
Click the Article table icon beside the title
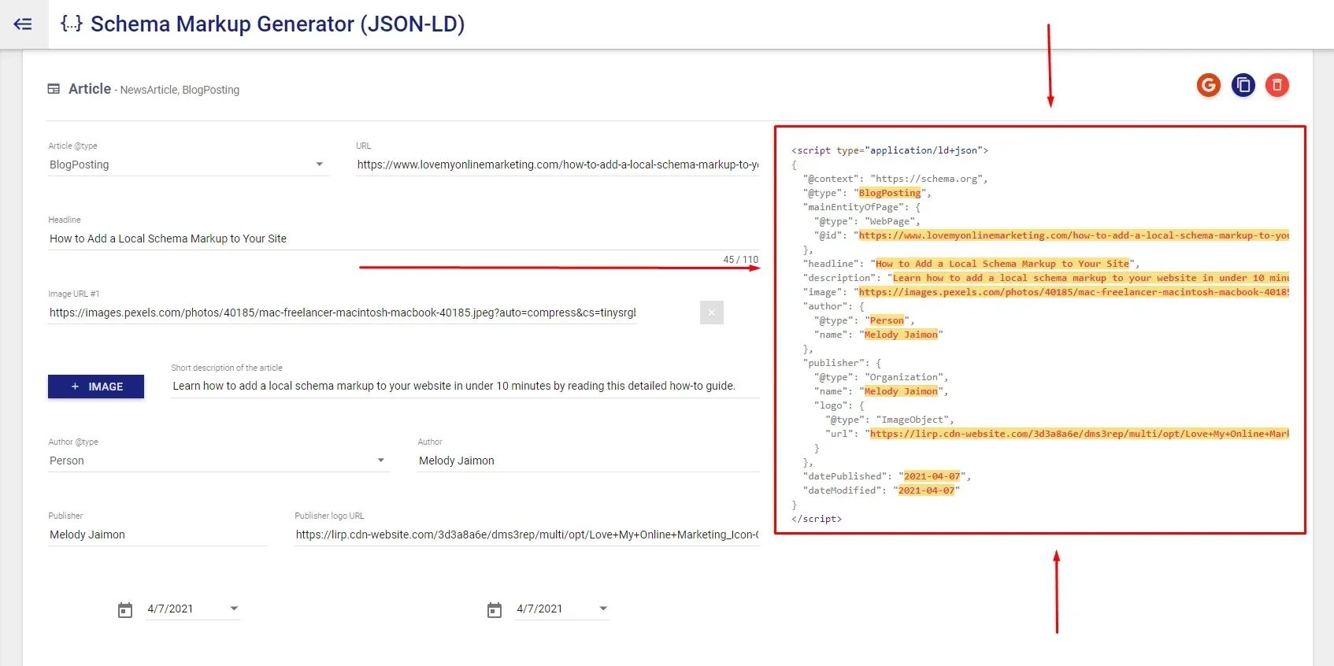coord(54,89)
